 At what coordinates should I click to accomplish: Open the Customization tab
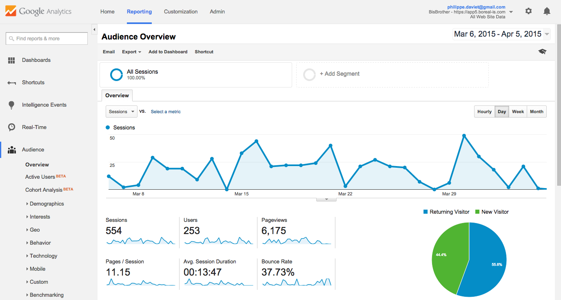pyautogui.click(x=181, y=12)
